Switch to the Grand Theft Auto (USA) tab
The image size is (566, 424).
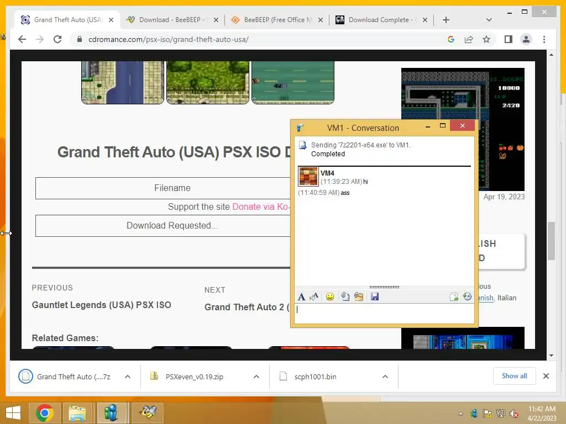(x=67, y=20)
